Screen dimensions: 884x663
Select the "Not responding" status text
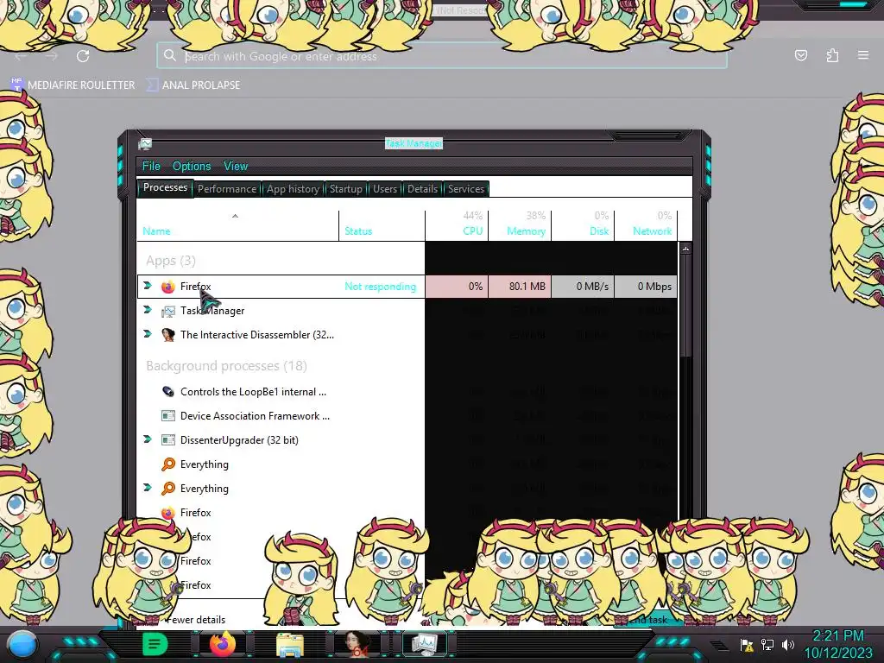click(381, 287)
